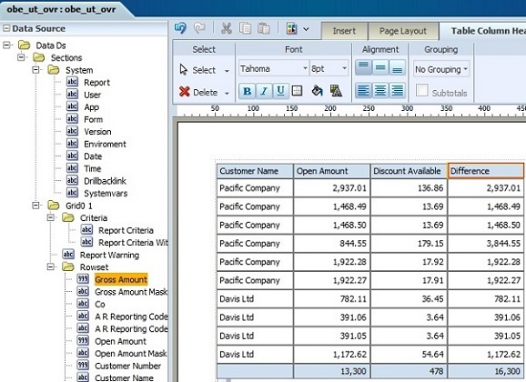Viewport: 526px width, 382px height.
Task: Click the Customer Name rowset field
Action: [124, 377]
